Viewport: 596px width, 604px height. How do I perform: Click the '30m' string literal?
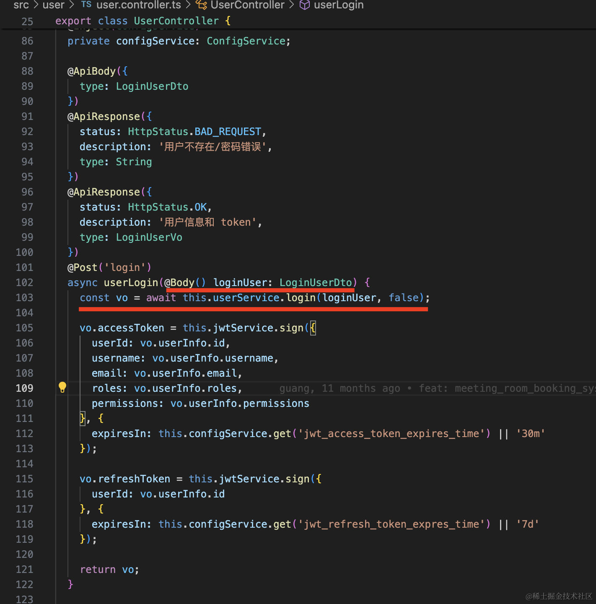click(531, 434)
